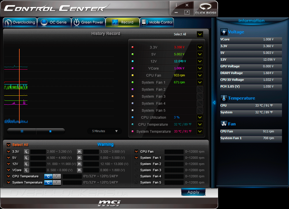Toggle the History Record Select All checkbox

tap(200, 34)
